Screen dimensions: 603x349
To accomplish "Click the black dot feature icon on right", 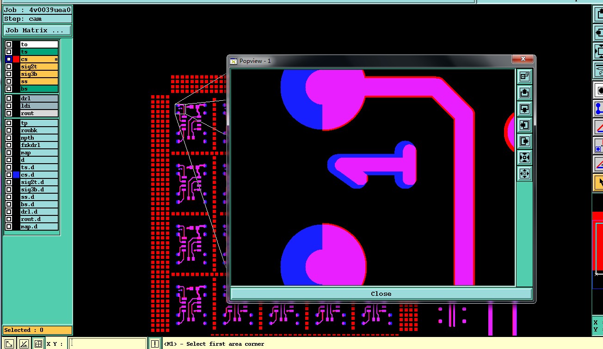I will [x=598, y=90].
